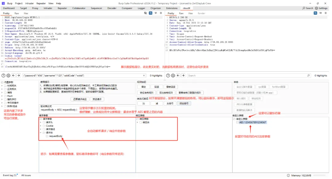
Task: Open the Burp menu
Action: 10,3
